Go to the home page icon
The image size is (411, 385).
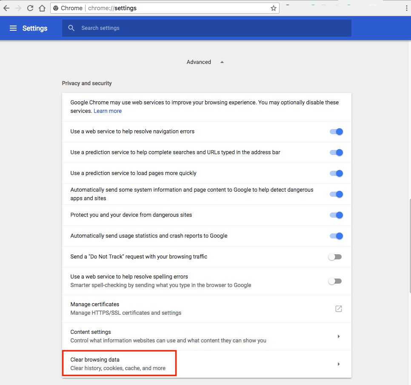pyautogui.click(x=42, y=8)
